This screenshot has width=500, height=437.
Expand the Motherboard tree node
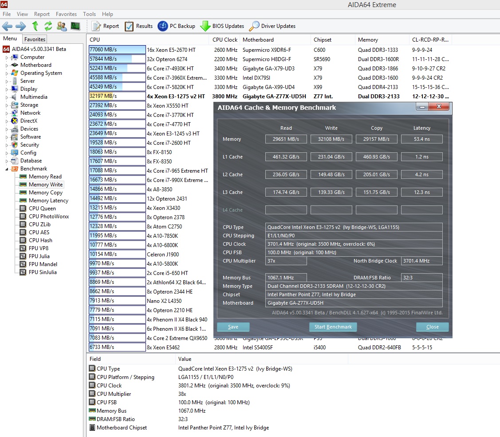pos(7,66)
